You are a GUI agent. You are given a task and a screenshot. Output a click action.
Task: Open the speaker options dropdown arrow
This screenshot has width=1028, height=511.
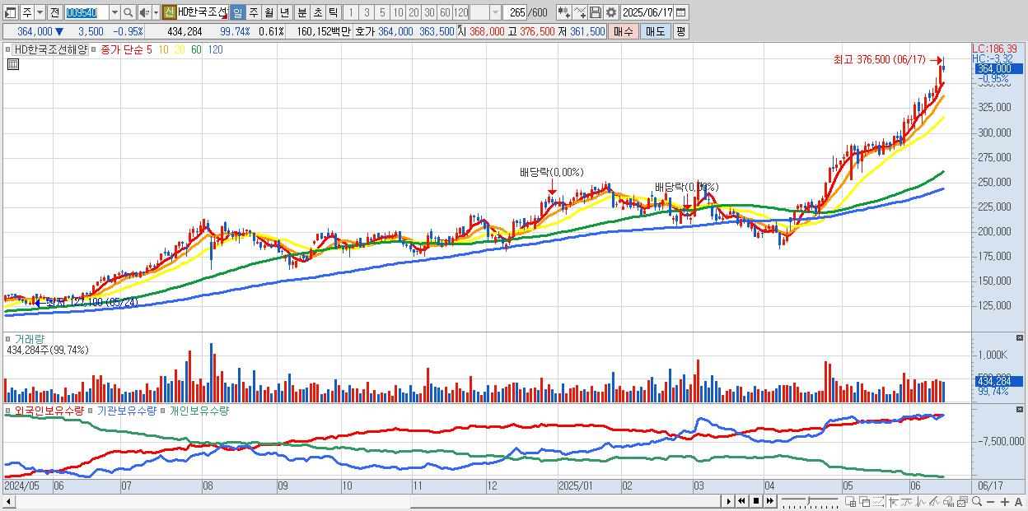point(156,12)
